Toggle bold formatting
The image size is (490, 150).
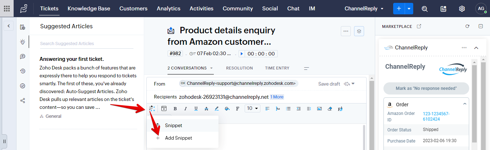pyautogui.click(x=175, y=108)
